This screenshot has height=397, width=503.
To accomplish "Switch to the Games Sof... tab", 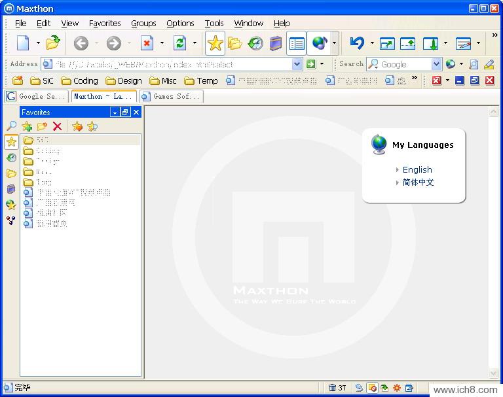I will (x=172, y=96).
